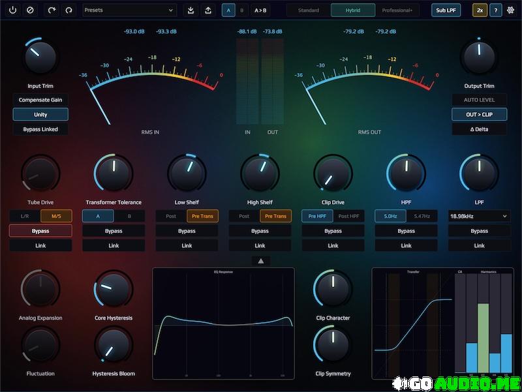Image resolution: width=522 pixels, height=392 pixels.
Task: Click the bypass circle-slash icon
Action: coord(30,10)
